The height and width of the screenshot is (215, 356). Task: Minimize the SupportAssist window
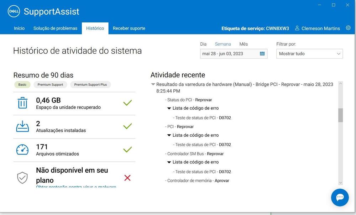point(319,5)
